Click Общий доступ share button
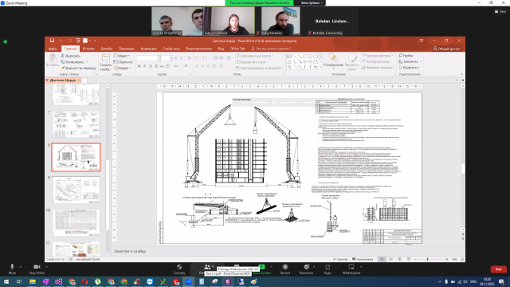The width and height of the screenshot is (510, 287). (446, 49)
